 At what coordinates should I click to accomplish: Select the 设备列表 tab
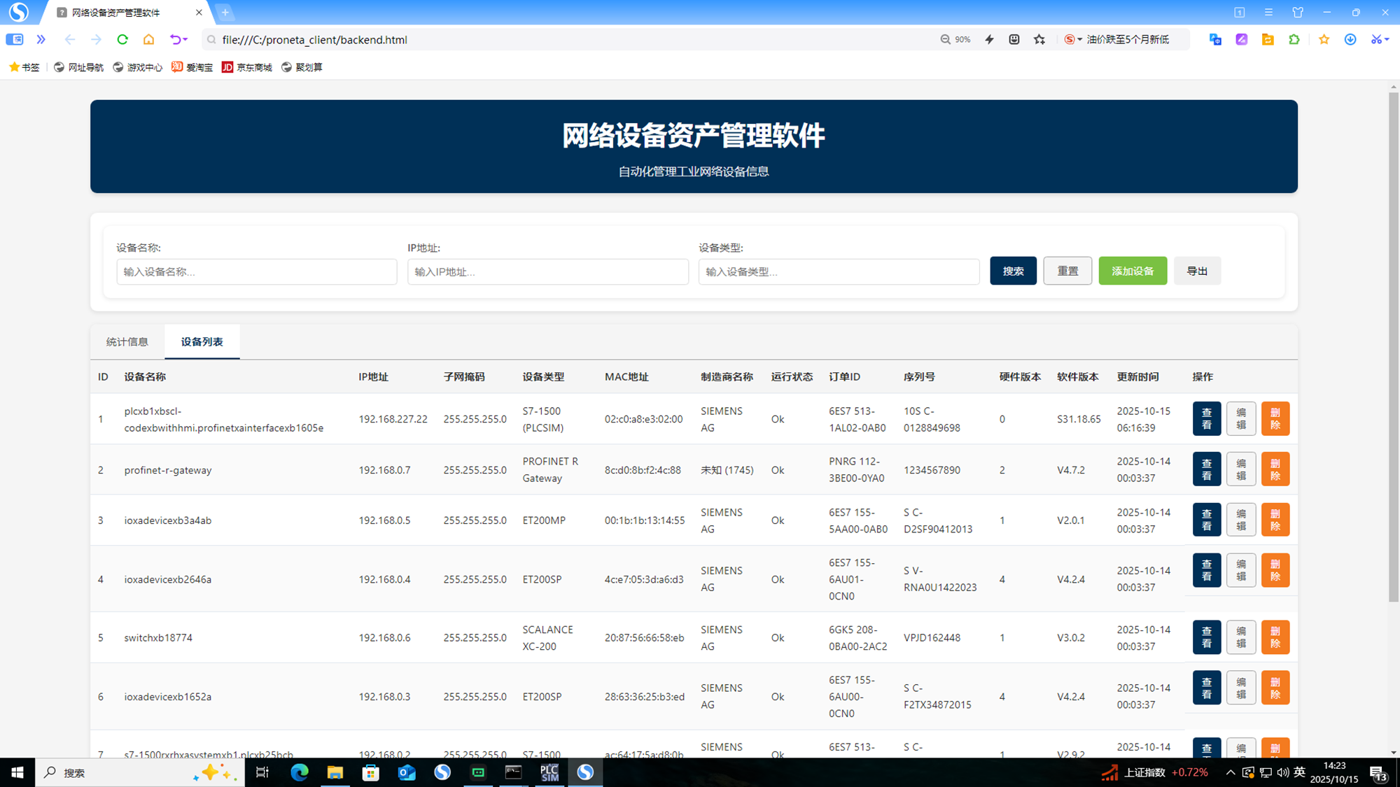[x=202, y=341]
